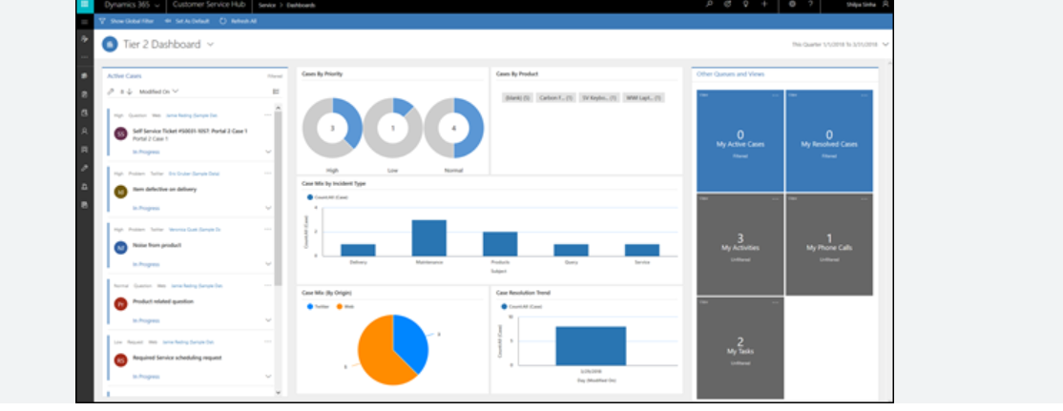This screenshot has width=1063, height=411.
Task: Click the Normal priority donut chart
Action: pos(454,128)
